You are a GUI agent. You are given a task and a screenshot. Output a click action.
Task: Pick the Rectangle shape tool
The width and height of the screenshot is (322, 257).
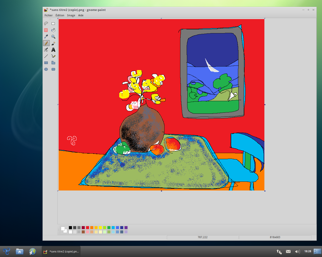(x=46, y=63)
